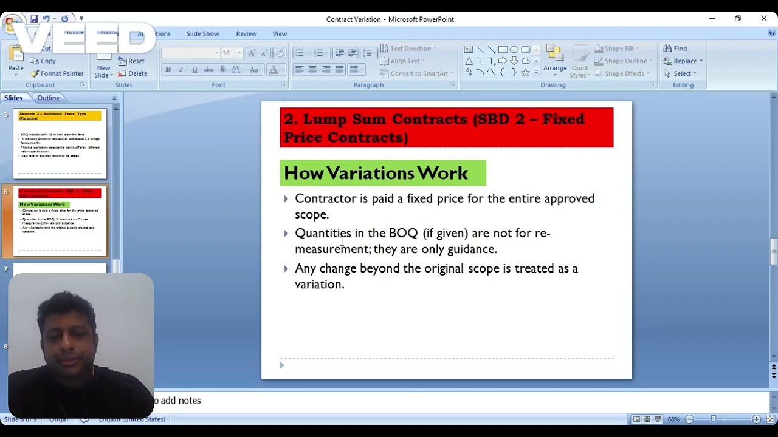Switch to the Outline pane tab
The height and width of the screenshot is (437, 778).
point(49,98)
